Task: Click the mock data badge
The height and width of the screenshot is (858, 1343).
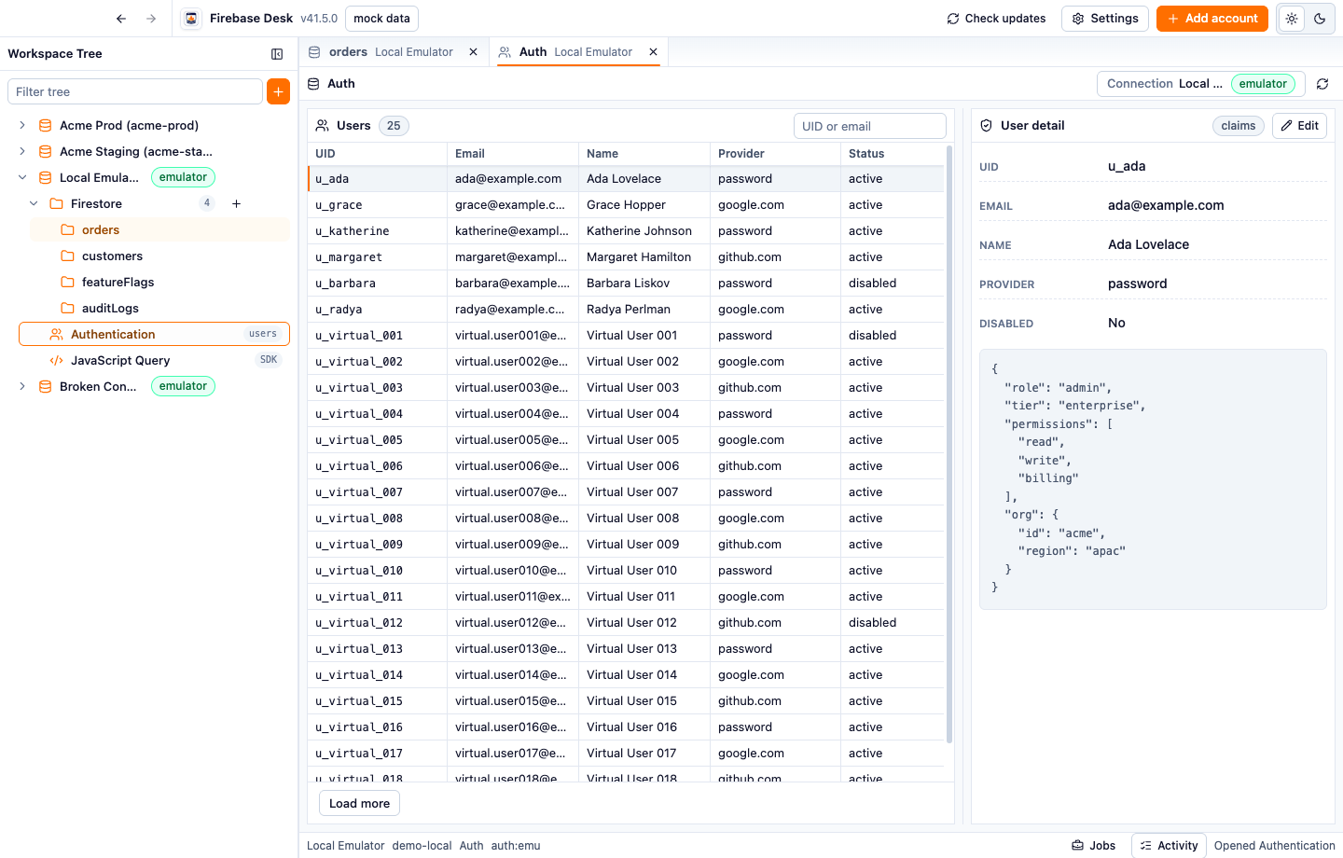Action: 381,19
